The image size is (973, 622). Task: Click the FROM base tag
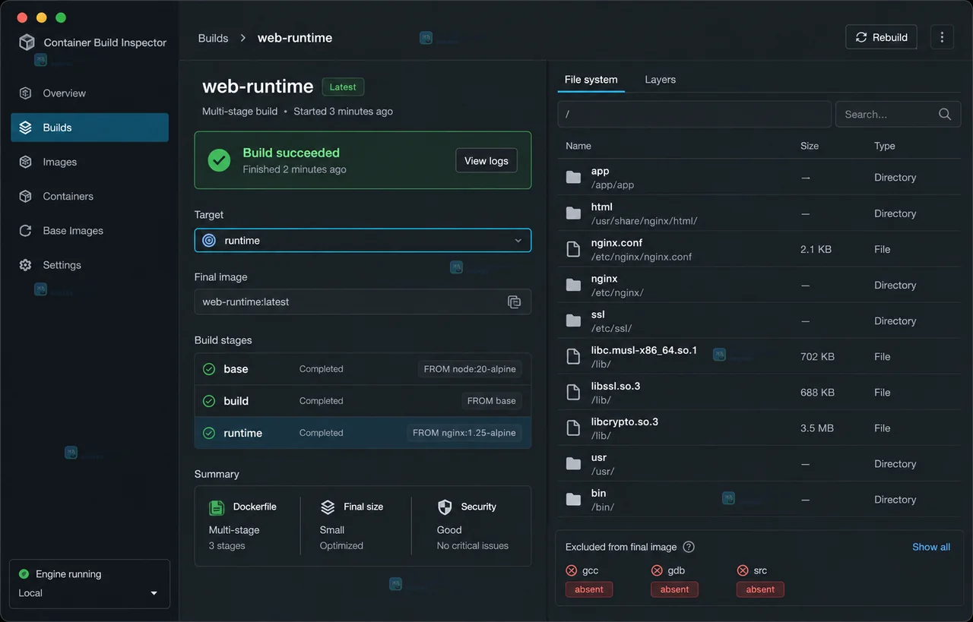[x=491, y=401]
